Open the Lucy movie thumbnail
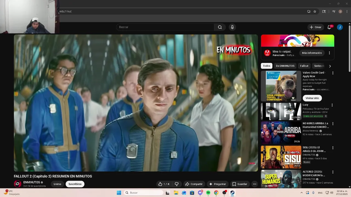This screenshot has width=351, height=197. 281,112
